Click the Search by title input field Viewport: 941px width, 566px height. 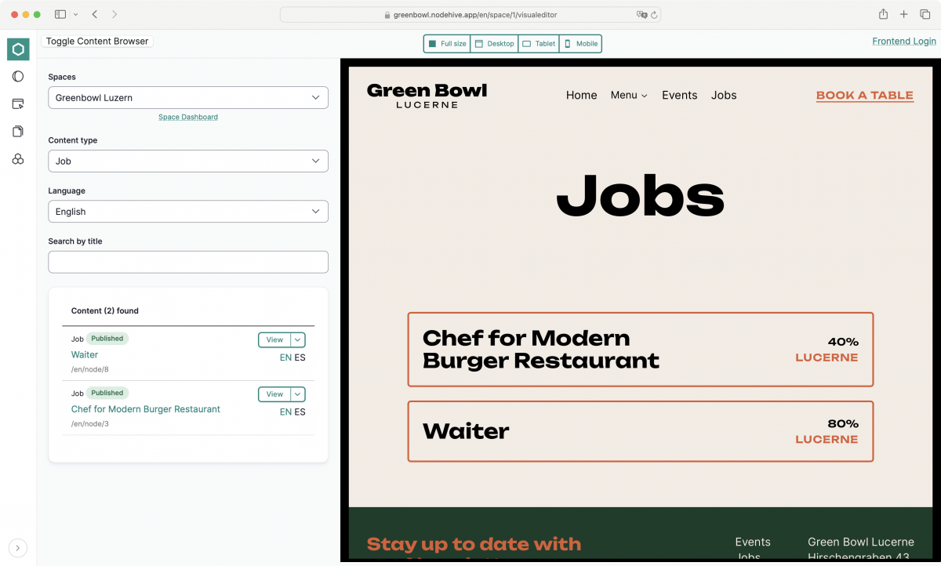188,263
